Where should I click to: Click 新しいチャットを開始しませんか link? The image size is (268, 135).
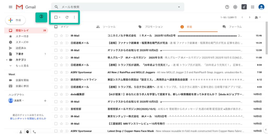point(28,119)
